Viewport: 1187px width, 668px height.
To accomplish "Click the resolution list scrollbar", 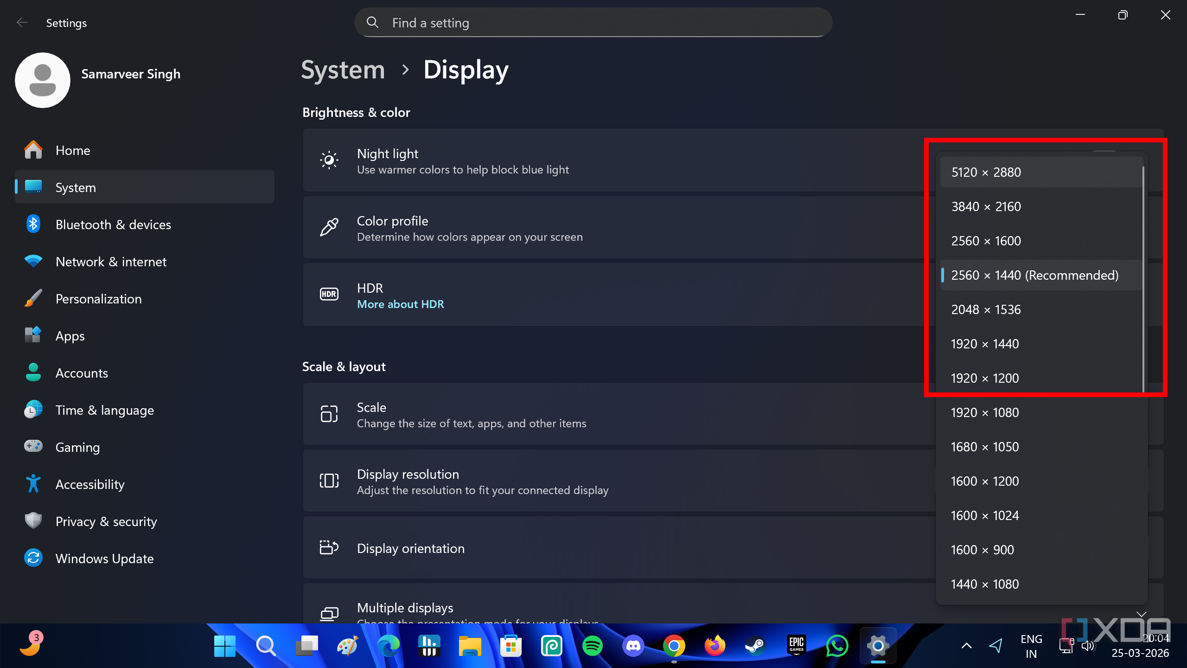I will [x=1143, y=278].
